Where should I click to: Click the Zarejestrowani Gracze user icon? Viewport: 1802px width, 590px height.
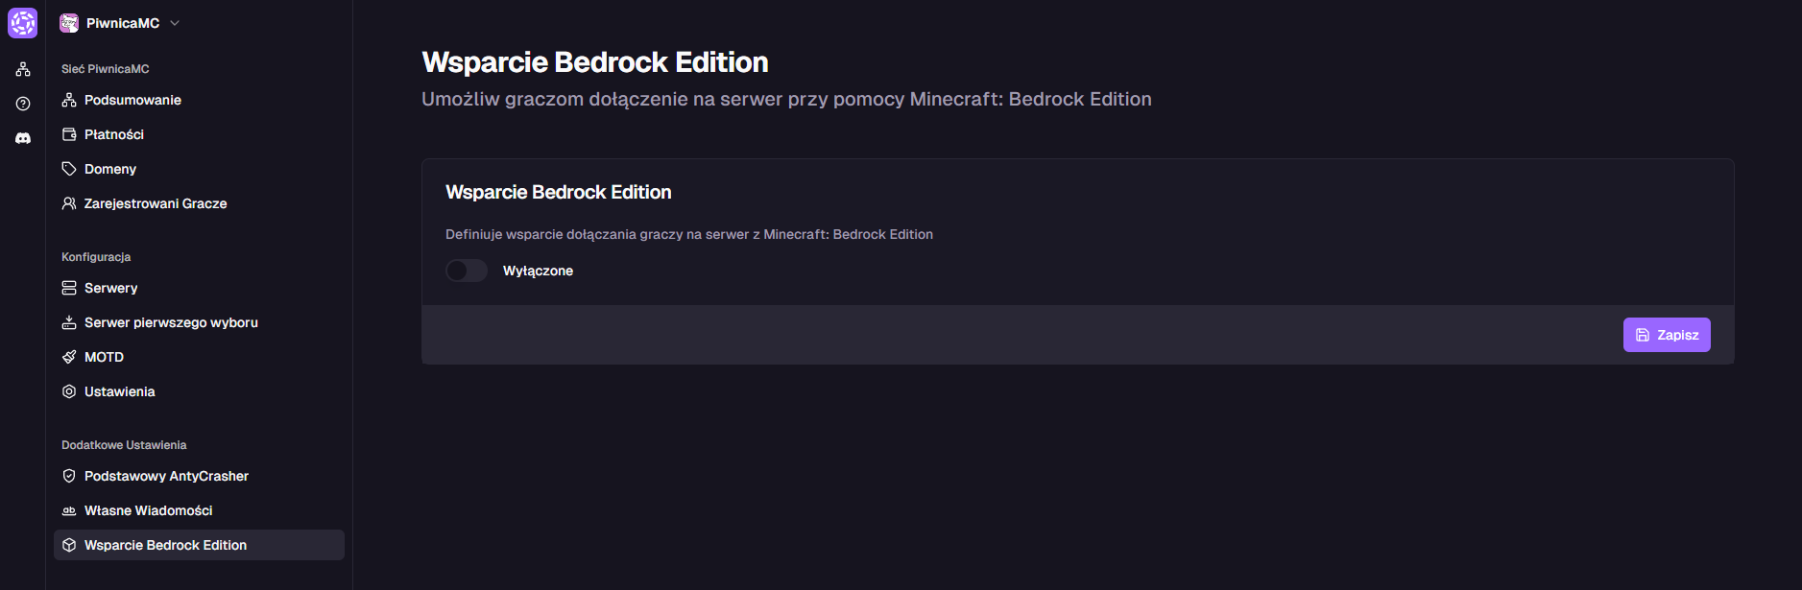pyautogui.click(x=69, y=203)
